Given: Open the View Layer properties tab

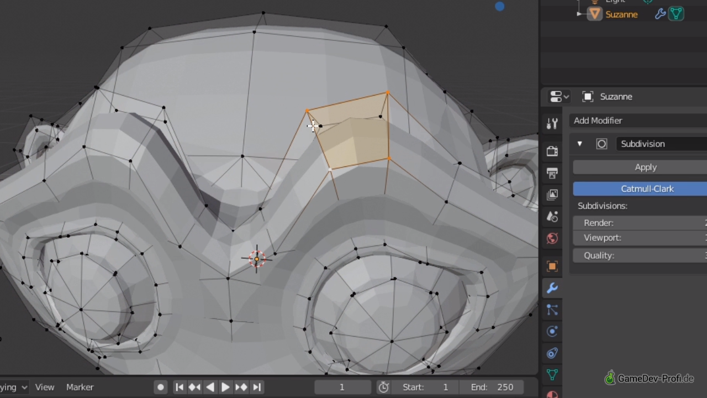Looking at the screenshot, I should (x=552, y=195).
